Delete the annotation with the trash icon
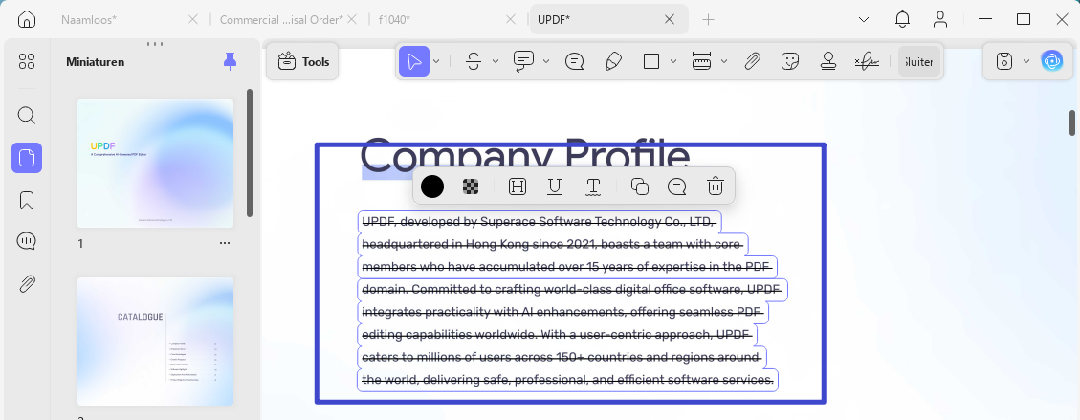The width and height of the screenshot is (1080, 420). point(716,187)
